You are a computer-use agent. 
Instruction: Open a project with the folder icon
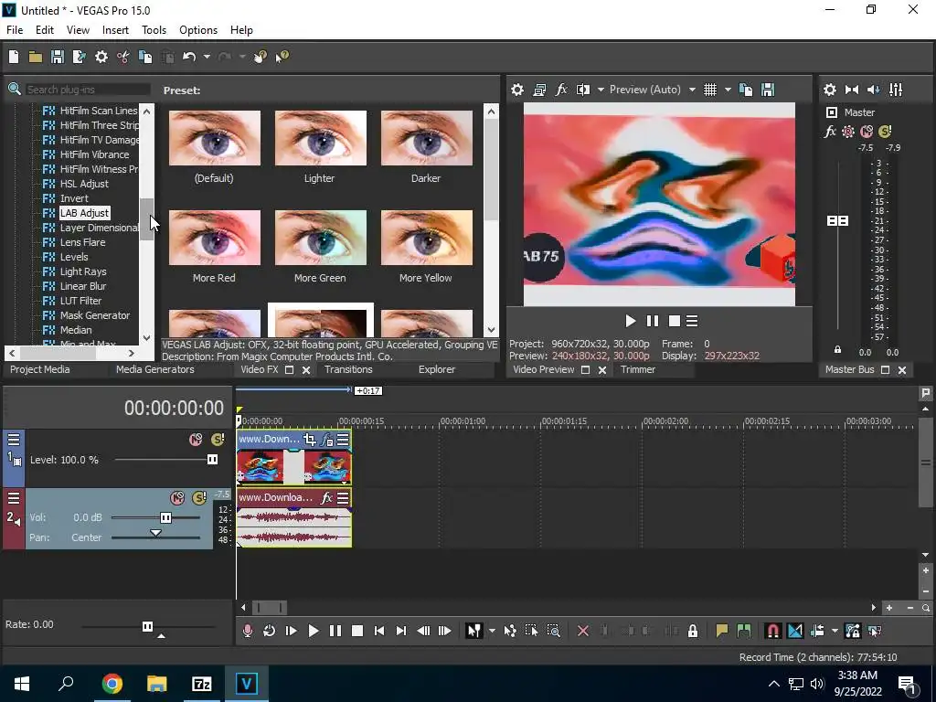[x=36, y=57]
